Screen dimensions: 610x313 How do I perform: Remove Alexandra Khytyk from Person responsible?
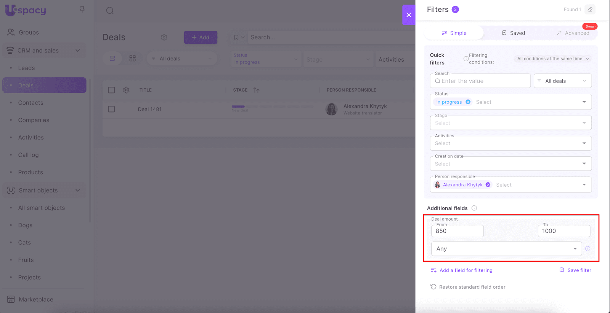click(x=488, y=185)
